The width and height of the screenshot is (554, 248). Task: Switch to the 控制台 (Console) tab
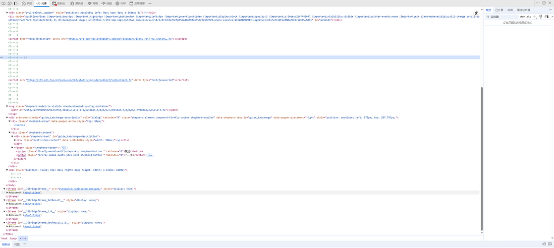(59, 3)
